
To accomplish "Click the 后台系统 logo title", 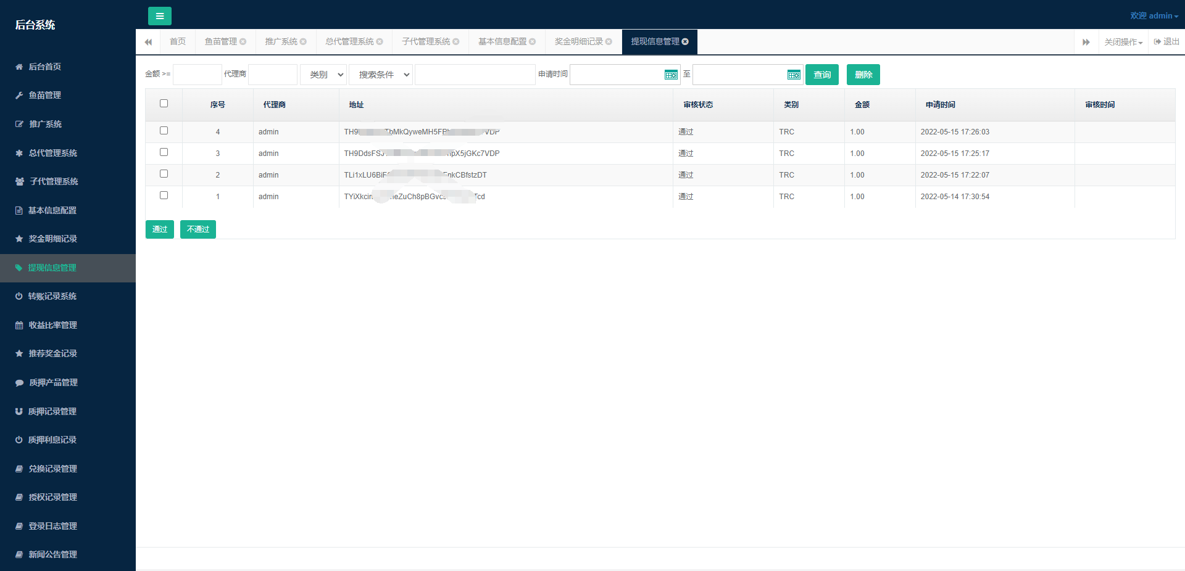I will [35, 25].
